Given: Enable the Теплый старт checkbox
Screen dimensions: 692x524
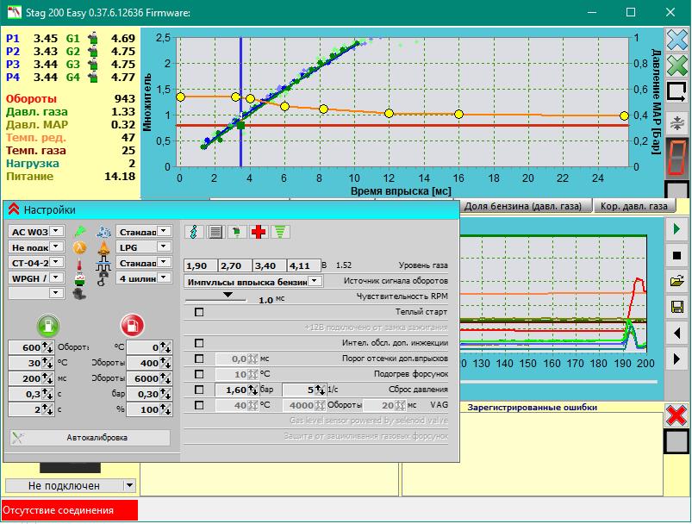Looking at the screenshot, I should click(199, 312).
